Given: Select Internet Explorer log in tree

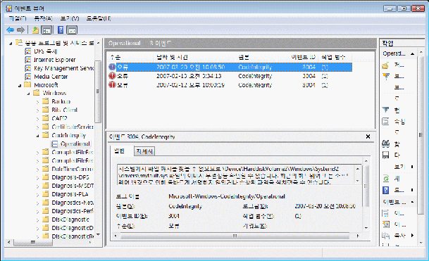Looking at the screenshot, I should point(54,60).
